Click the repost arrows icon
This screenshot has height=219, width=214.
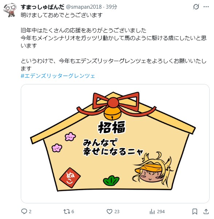click(66, 212)
